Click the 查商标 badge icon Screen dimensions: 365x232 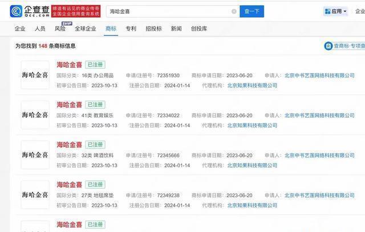pos(328,46)
